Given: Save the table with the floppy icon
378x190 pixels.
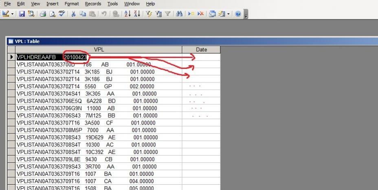Looking at the screenshot, I should 22,14.
